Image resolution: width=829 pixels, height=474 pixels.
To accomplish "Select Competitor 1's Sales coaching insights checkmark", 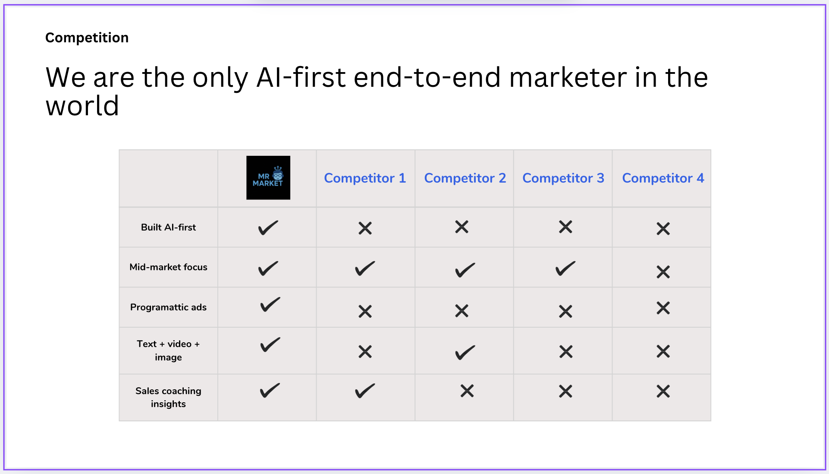I will tap(365, 391).
